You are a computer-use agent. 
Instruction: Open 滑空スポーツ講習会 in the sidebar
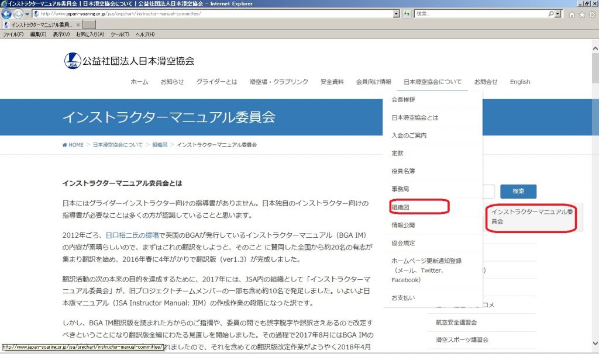click(462, 340)
